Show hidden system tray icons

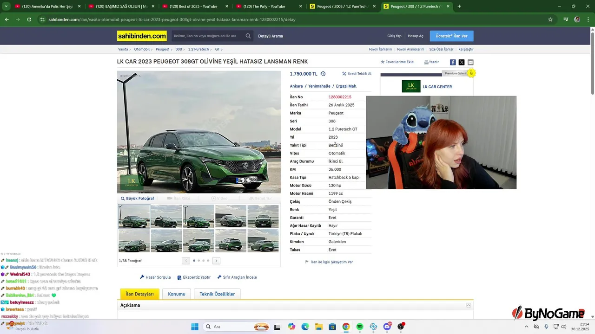pyautogui.click(x=526, y=327)
